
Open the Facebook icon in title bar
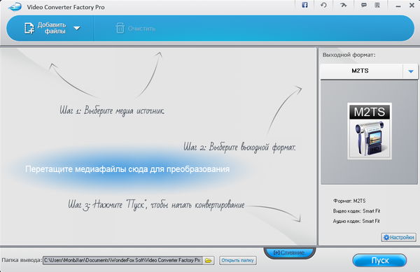pos(304,5)
